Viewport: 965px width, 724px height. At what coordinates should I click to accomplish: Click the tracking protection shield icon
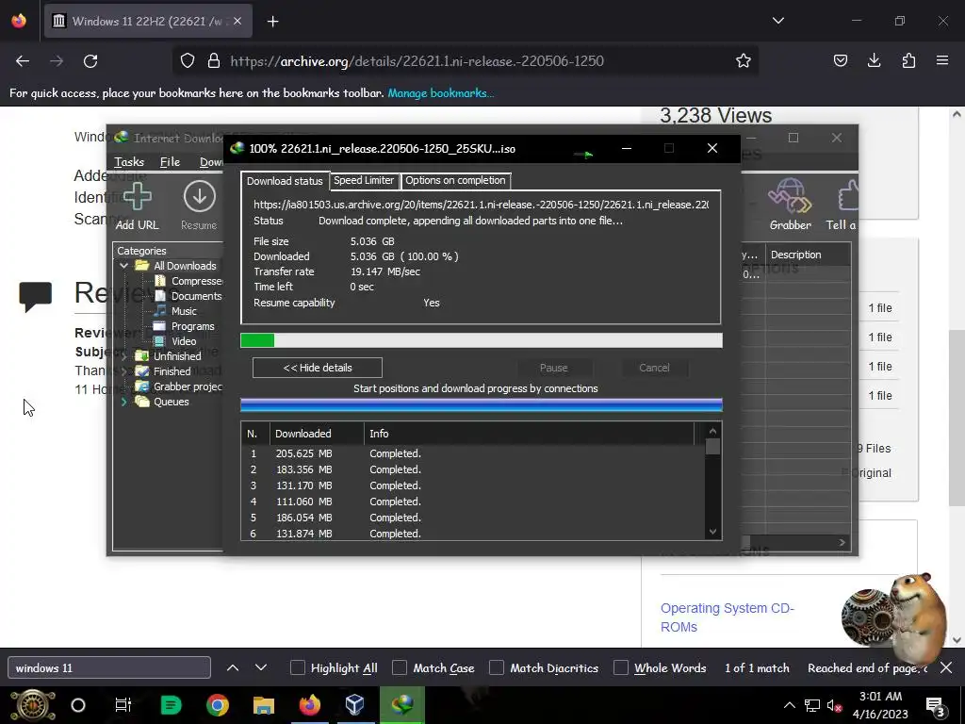pyautogui.click(x=188, y=61)
